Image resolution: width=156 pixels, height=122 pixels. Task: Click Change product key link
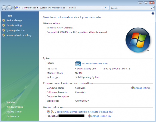pos(101,116)
